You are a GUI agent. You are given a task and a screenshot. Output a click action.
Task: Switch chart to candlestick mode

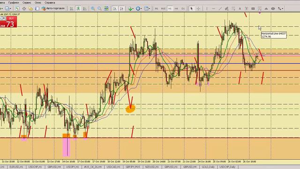pyautogui.click(x=78, y=8)
